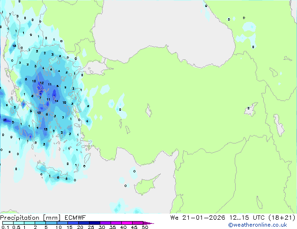Select the 45–50 mm legend color swatch
The height and width of the screenshot is (229, 297).
pos(138,223)
